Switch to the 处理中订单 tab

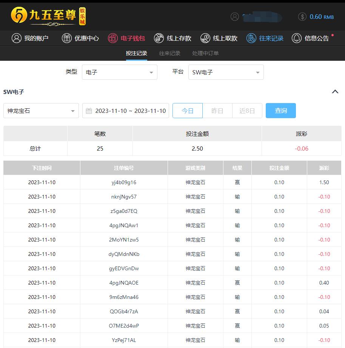205,53
